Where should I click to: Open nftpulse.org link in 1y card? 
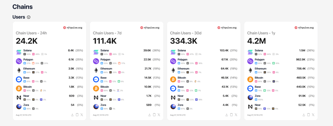point(304,28)
